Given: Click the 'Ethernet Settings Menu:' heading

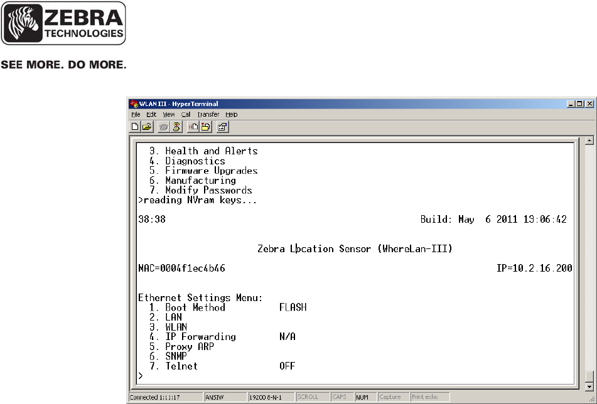Looking at the screenshot, I should pos(200,298).
